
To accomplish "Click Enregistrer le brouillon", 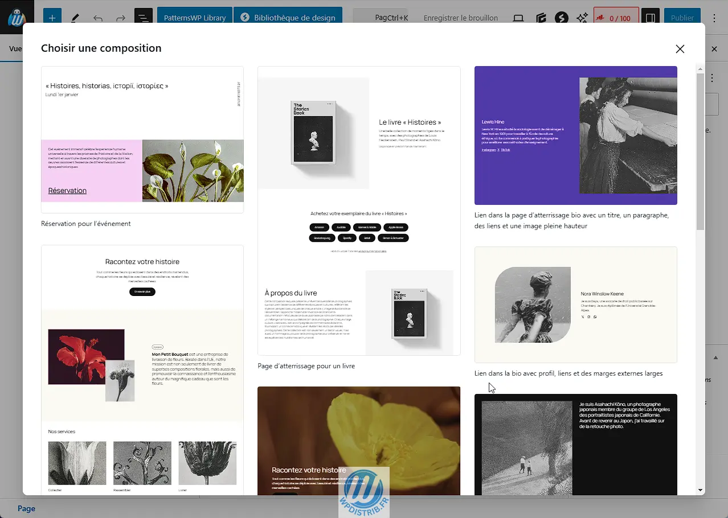I will [461, 18].
